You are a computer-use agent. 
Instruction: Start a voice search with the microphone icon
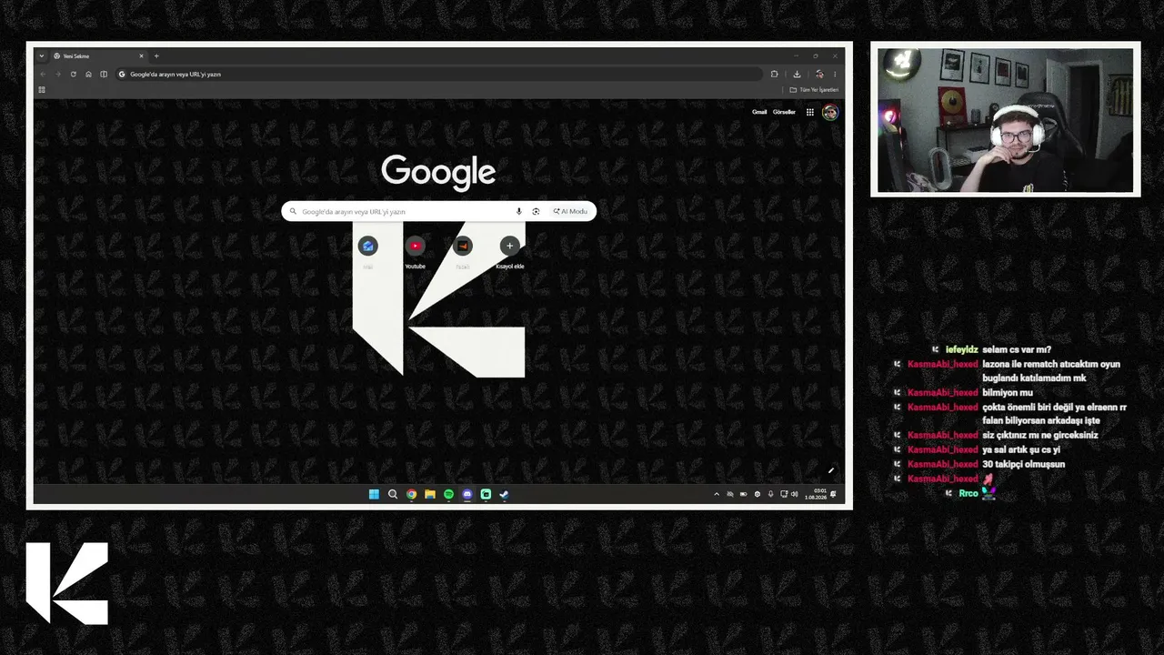519,211
